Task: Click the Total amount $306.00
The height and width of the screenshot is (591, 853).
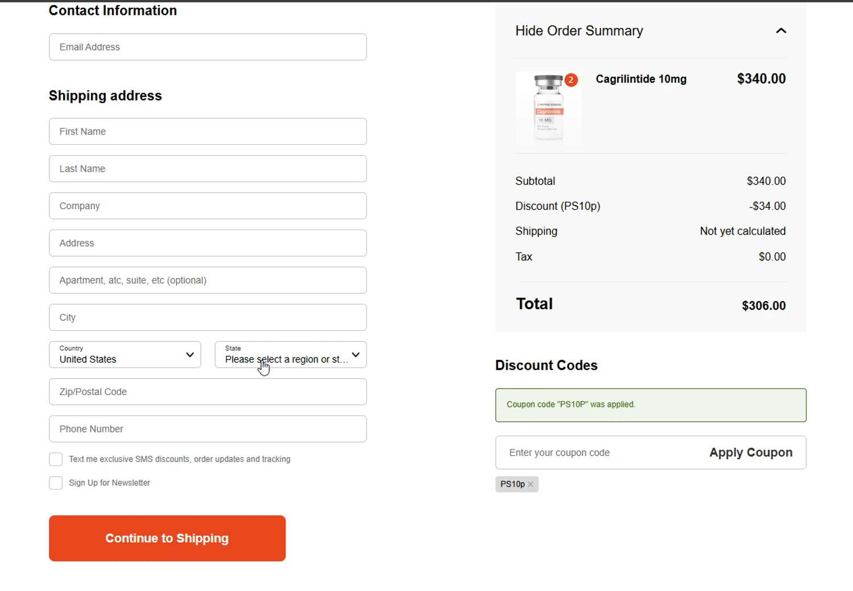Action: [x=764, y=306]
